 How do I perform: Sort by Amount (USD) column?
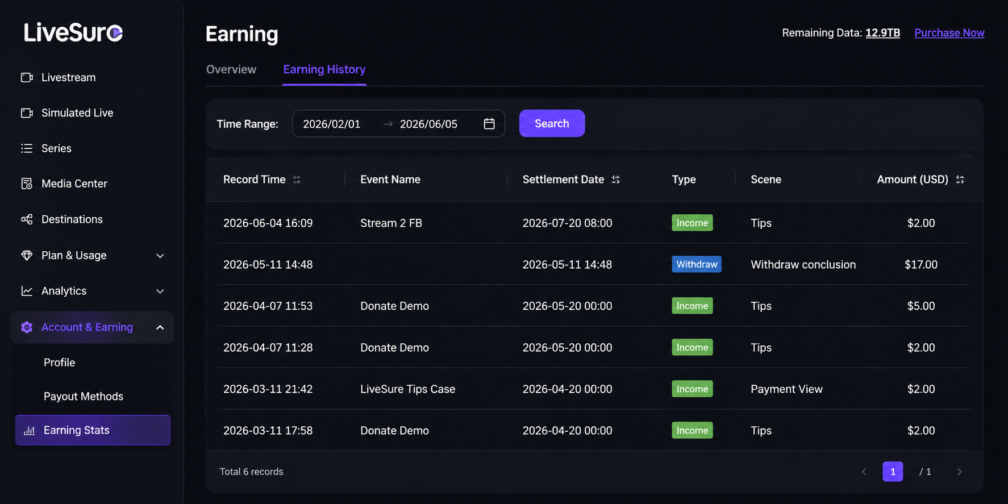coord(960,180)
